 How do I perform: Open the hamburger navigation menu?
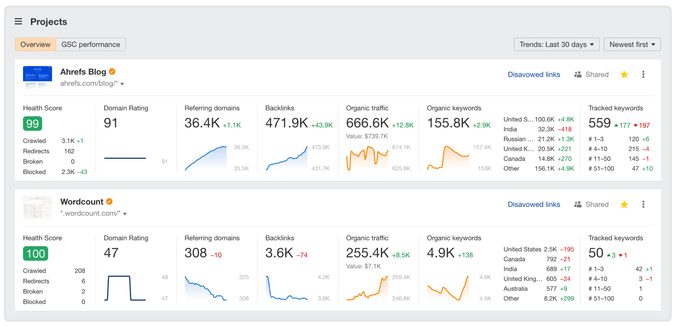point(18,21)
